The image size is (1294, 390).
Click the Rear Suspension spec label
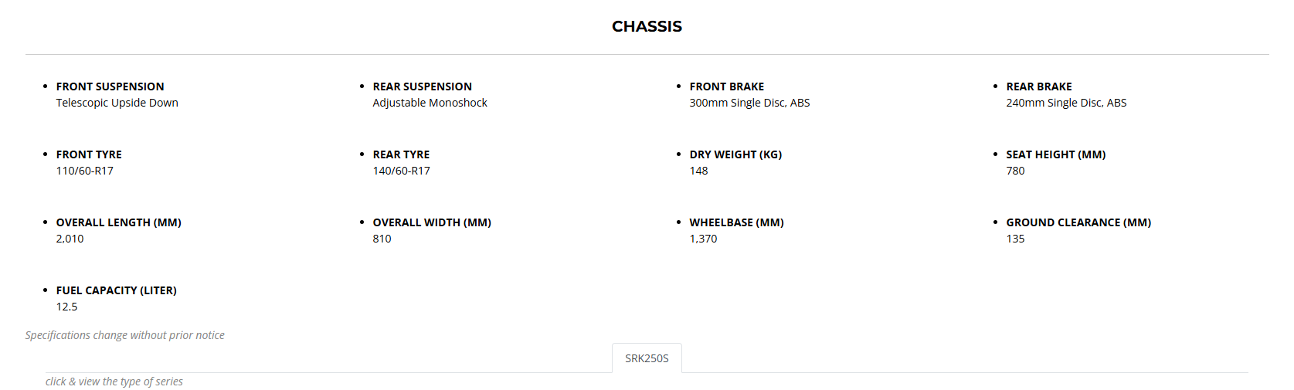pos(422,86)
